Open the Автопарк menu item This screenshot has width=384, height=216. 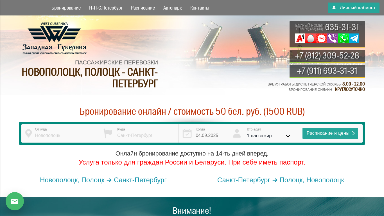[173, 8]
